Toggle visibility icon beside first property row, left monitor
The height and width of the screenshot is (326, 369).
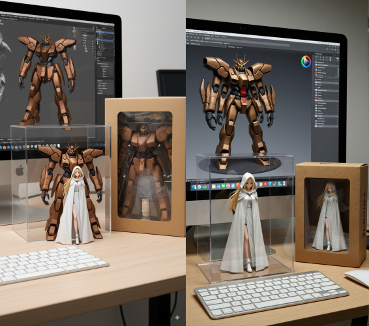83,35
